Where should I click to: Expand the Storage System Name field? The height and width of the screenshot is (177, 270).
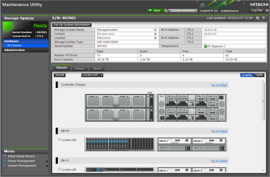[x=155, y=30]
